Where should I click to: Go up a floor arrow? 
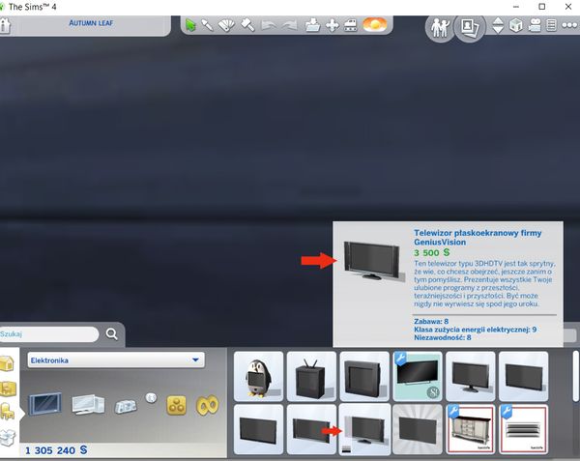click(498, 21)
